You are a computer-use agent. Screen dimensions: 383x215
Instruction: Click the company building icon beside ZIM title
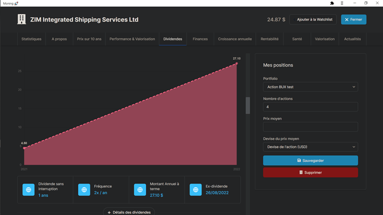[22, 19]
